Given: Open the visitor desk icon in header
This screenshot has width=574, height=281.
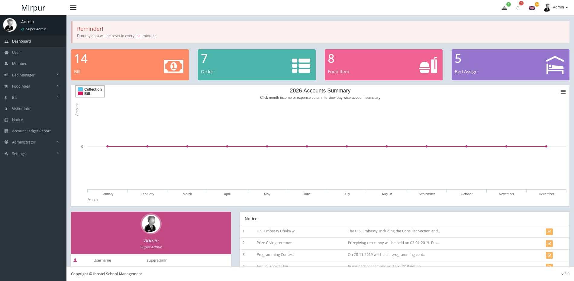Looking at the screenshot, I should (x=504, y=8).
